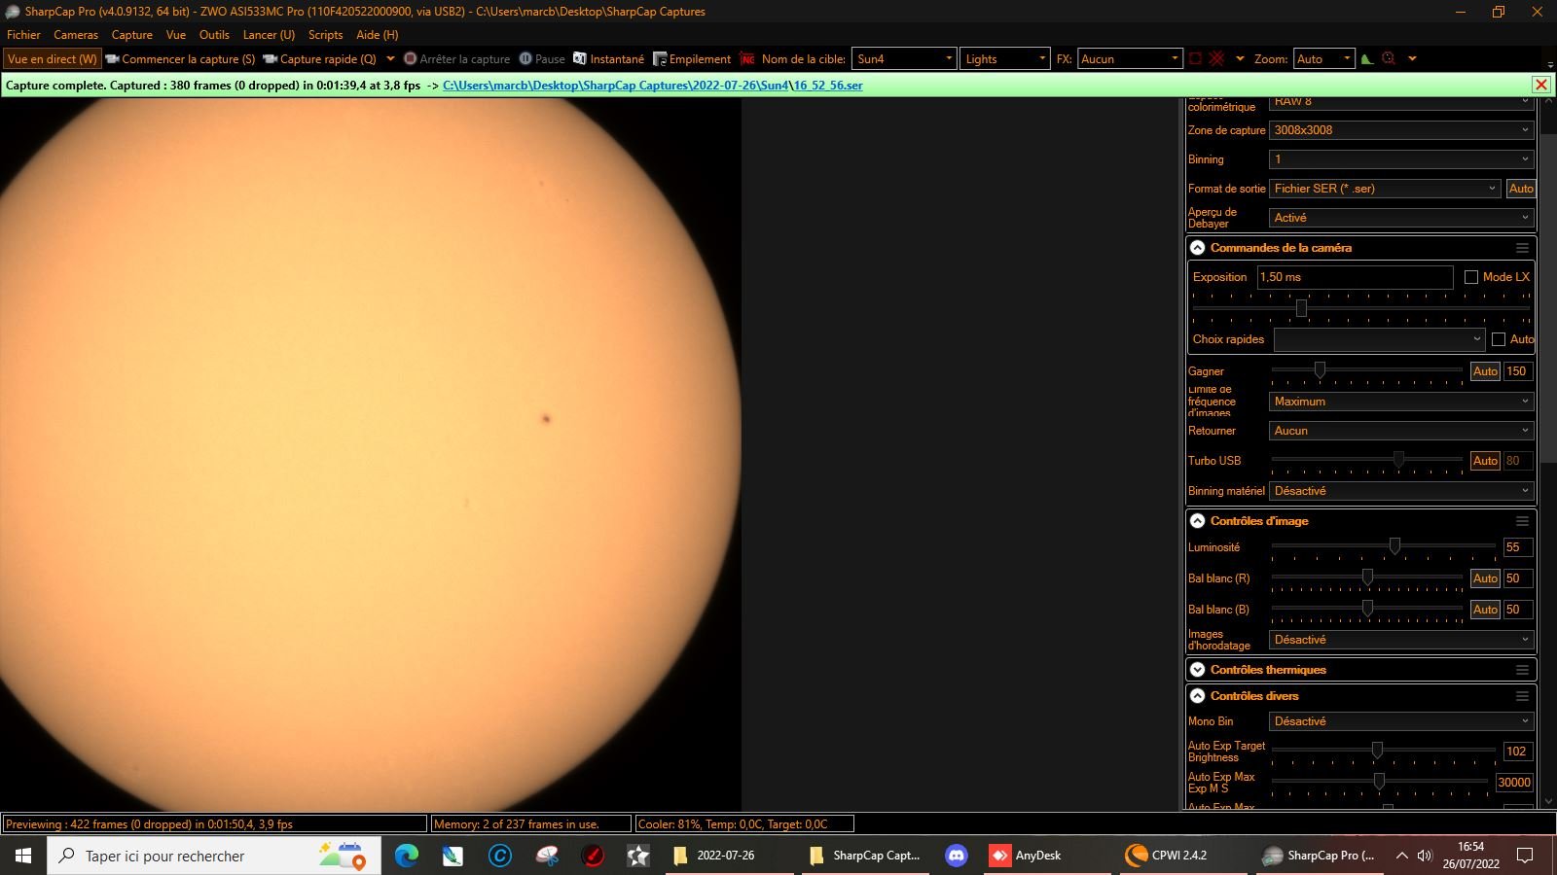Click the Exposition slider handle
This screenshot has height=875, width=1557.
pyautogui.click(x=1301, y=308)
